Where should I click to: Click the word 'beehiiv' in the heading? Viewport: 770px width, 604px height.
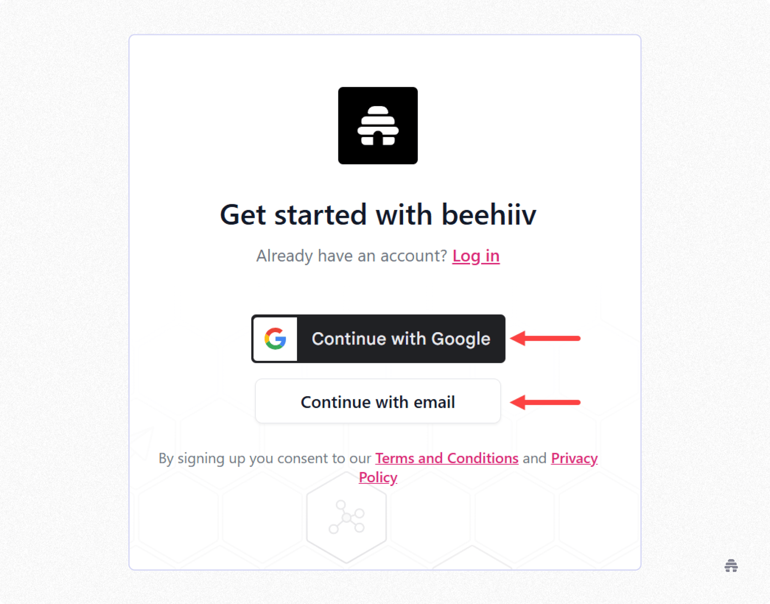click(489, 214)
